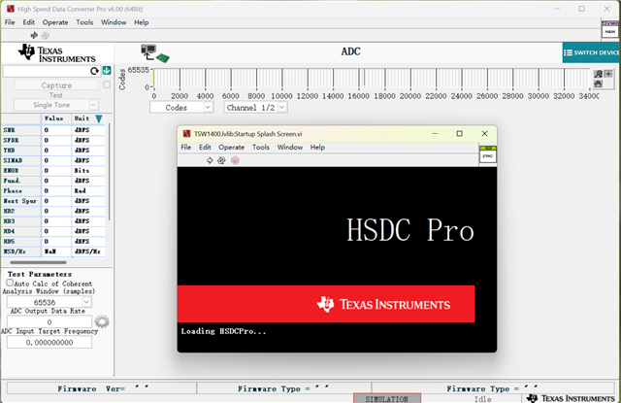Viewport: 621px width, 403px height.
Task: Click Run Continuously icon in main window toolbar
Action: point(46,35)
